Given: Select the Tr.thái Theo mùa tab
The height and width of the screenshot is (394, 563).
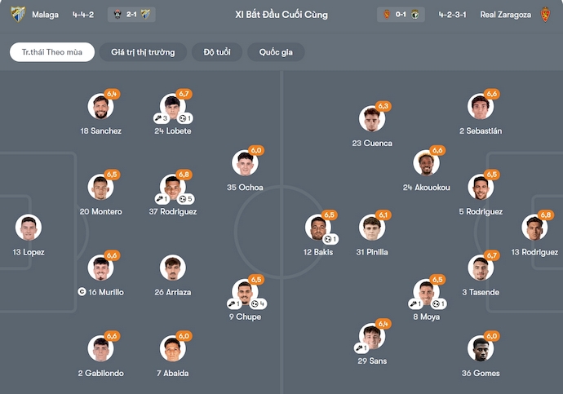Looking at the screenshot, I should 52,52.
